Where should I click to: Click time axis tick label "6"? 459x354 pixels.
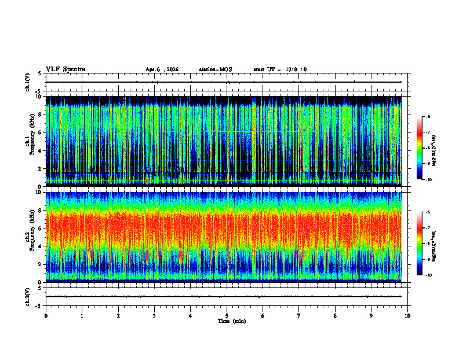click(x=263, y=316)
